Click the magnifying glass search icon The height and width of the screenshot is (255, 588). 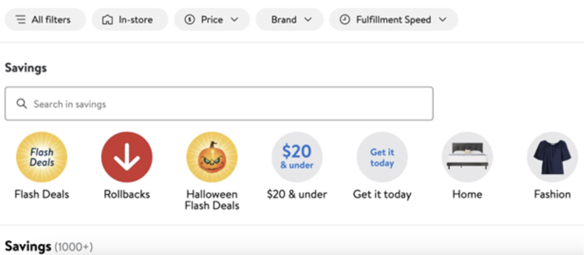(x=22, y=104)
